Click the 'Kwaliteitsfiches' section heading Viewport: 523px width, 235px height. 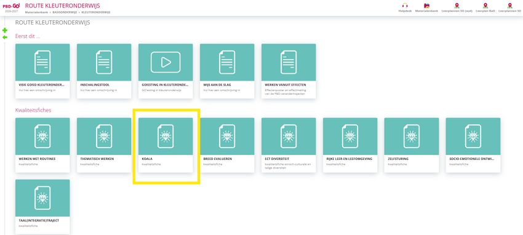point(33,110)
